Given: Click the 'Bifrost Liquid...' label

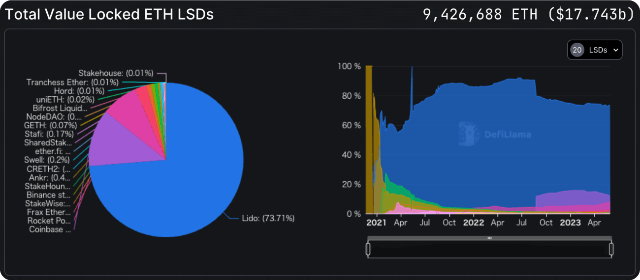Looking at the screenshot, I should (x=60, y=108).
